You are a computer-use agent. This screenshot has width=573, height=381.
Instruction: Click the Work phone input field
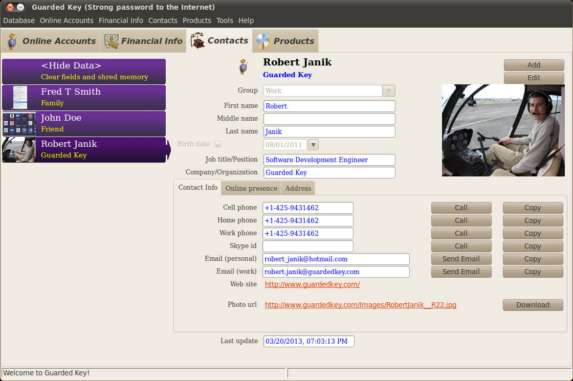308,233
